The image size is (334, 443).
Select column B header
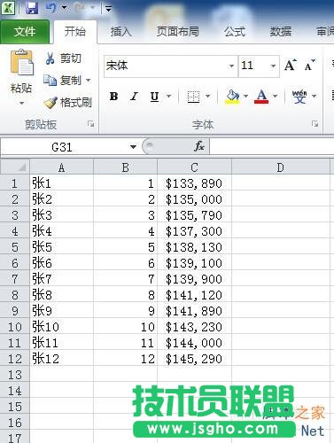coord(126,167)
